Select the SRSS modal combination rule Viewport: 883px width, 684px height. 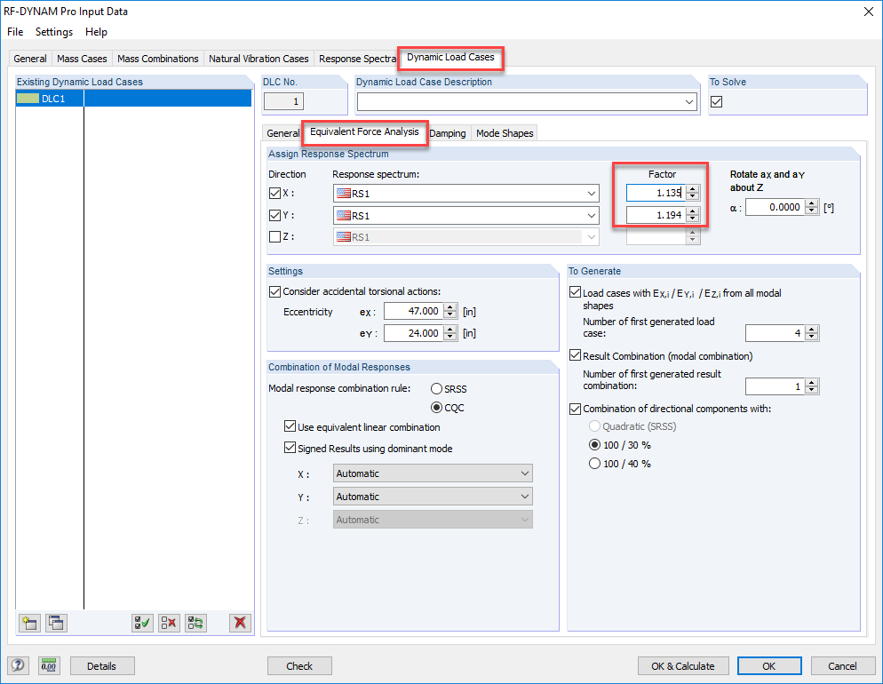pos(436,389)
